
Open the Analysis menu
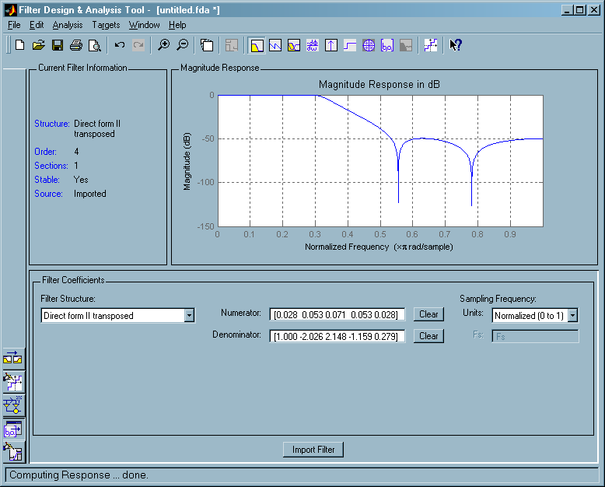point(68,25)
